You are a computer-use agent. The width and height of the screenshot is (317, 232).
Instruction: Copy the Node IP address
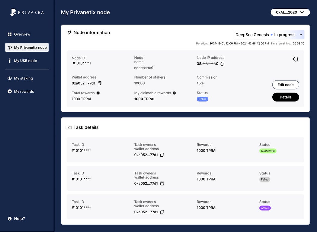(x=223, y=64)
